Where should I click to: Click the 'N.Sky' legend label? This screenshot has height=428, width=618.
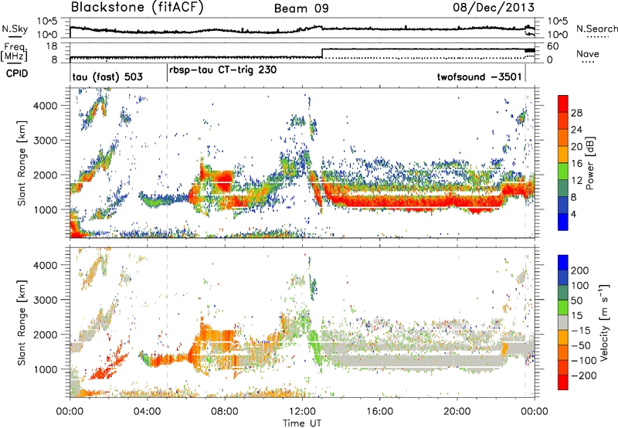point(15,29)
